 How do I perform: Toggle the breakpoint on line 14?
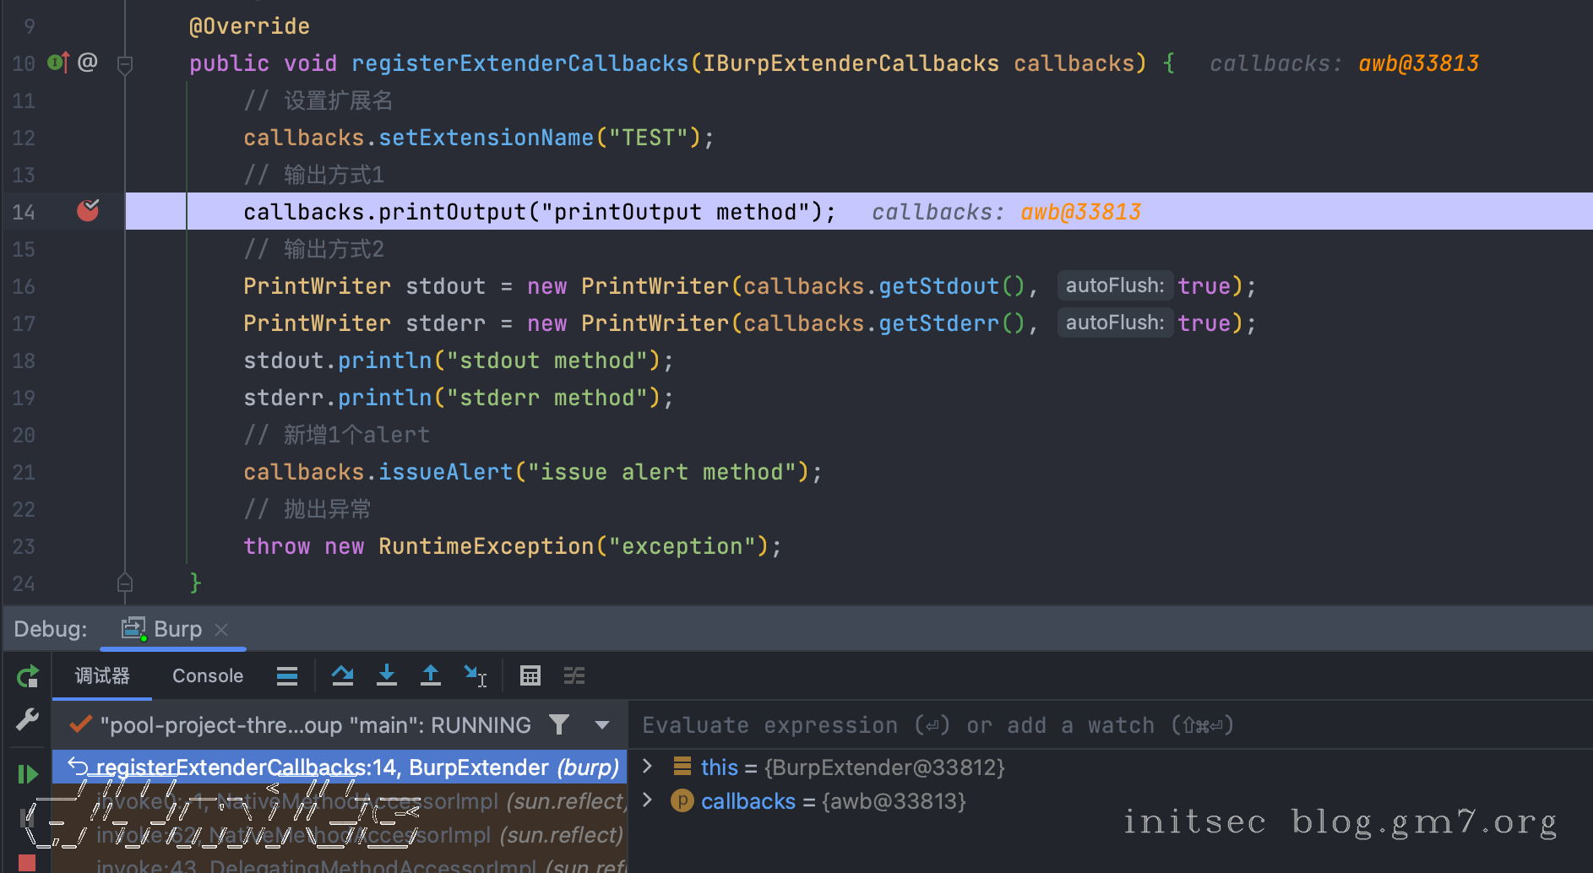88,211
